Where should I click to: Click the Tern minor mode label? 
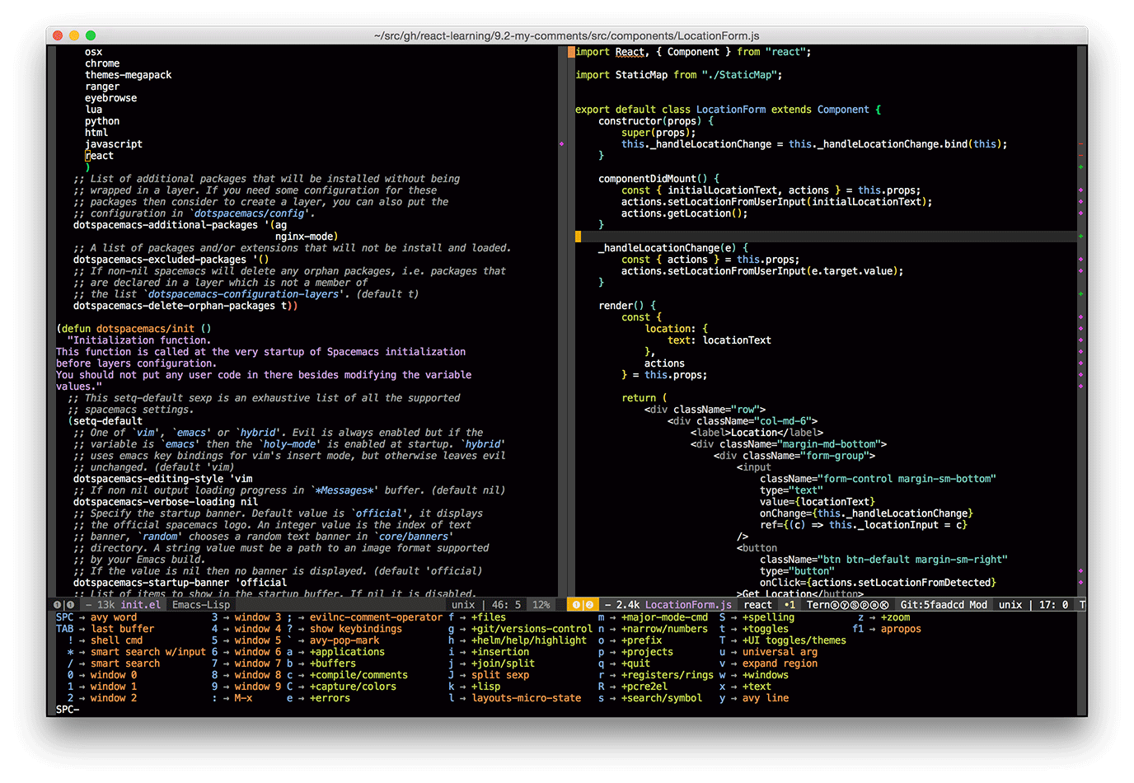(x=818, y=605)
